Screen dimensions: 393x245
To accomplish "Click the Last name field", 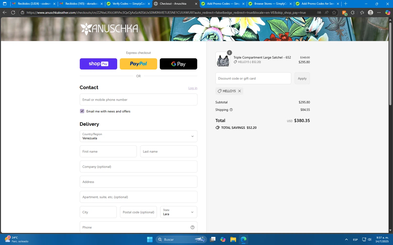I will tap(169, 151).
